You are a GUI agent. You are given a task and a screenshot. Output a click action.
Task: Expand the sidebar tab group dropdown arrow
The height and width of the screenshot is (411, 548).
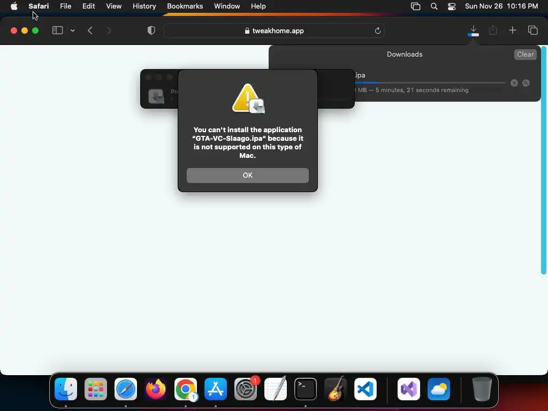72,31
